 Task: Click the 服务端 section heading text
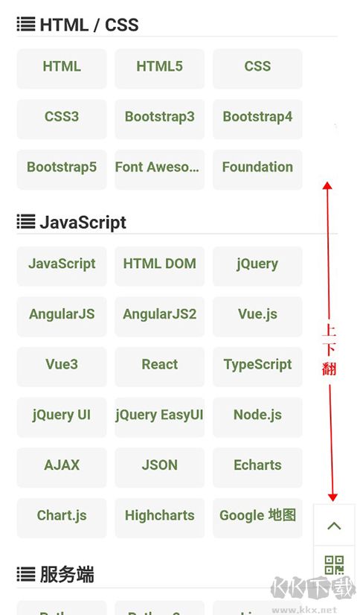tap(67, 575)
